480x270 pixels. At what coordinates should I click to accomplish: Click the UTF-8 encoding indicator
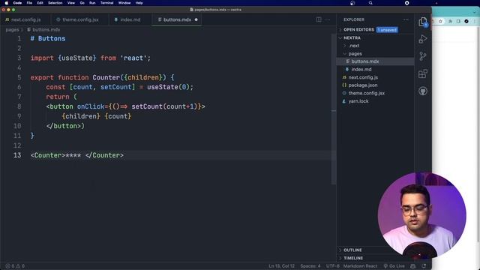[x=333, y=266]
